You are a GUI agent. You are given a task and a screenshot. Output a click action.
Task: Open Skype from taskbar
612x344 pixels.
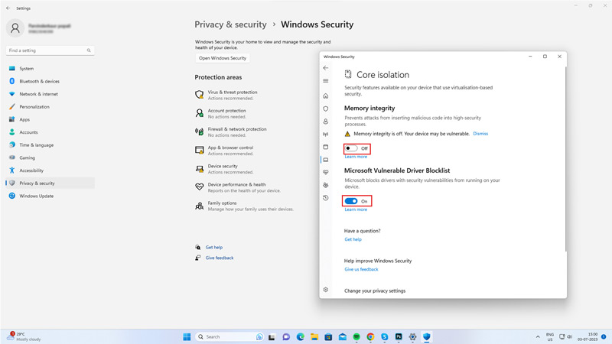pyautogui.click(x=385, y=336)
